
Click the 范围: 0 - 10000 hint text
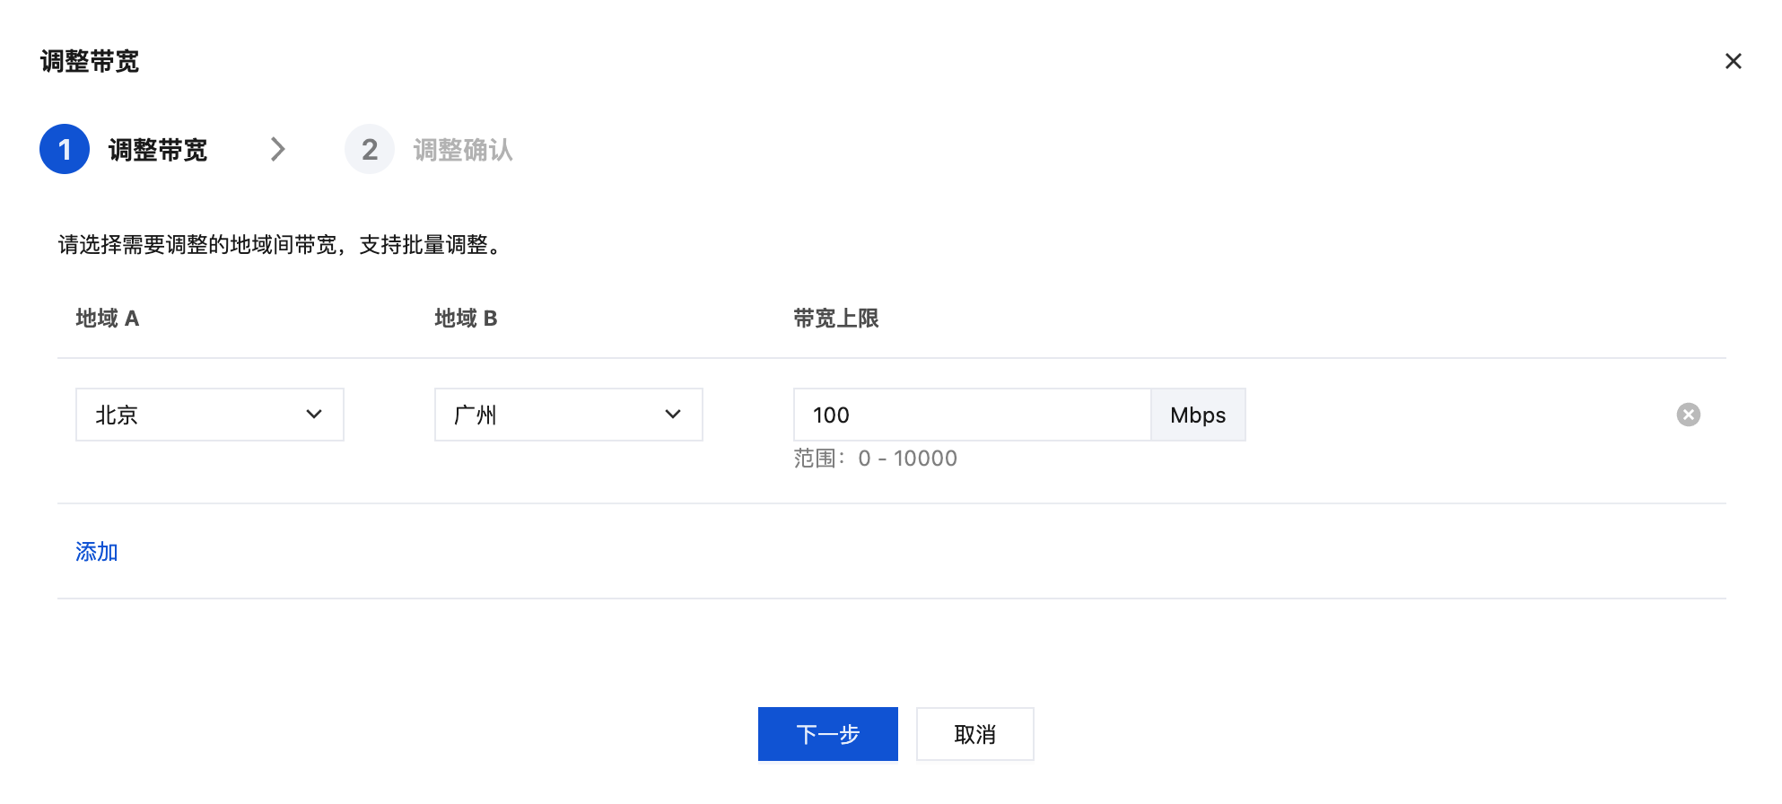tap(875, 459)
